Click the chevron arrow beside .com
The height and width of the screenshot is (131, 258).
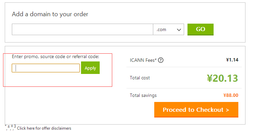[x=179, y=30]
